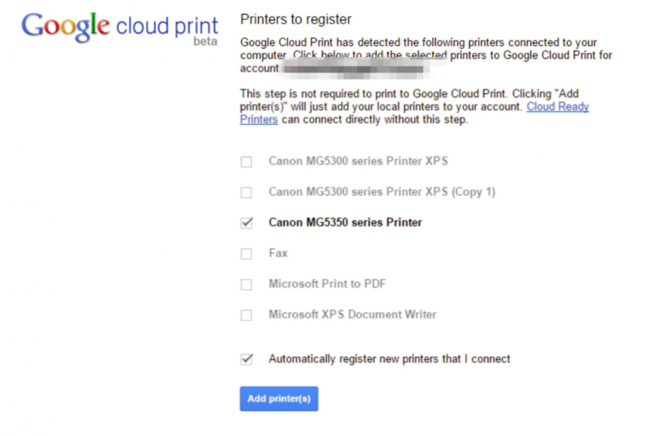Click the Printers to register heading
648x436 pixels.
click(296, 19)
